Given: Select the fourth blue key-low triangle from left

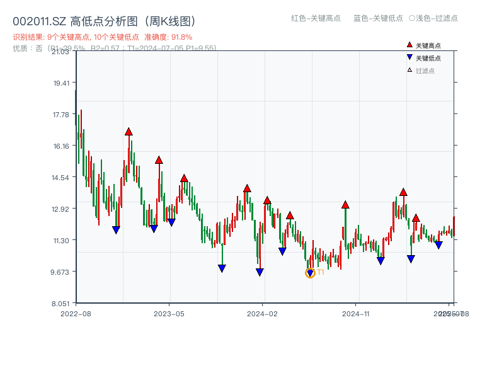Looking at the screenshot, I should (x=222, y=268).
